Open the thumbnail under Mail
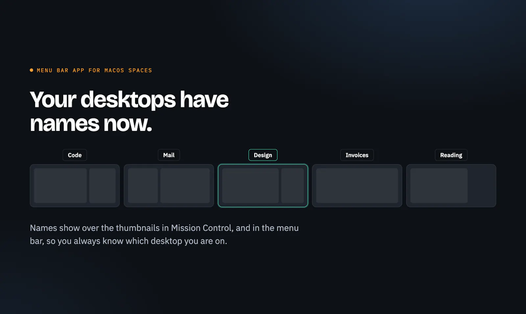526x314 pixels. point(169,186)
